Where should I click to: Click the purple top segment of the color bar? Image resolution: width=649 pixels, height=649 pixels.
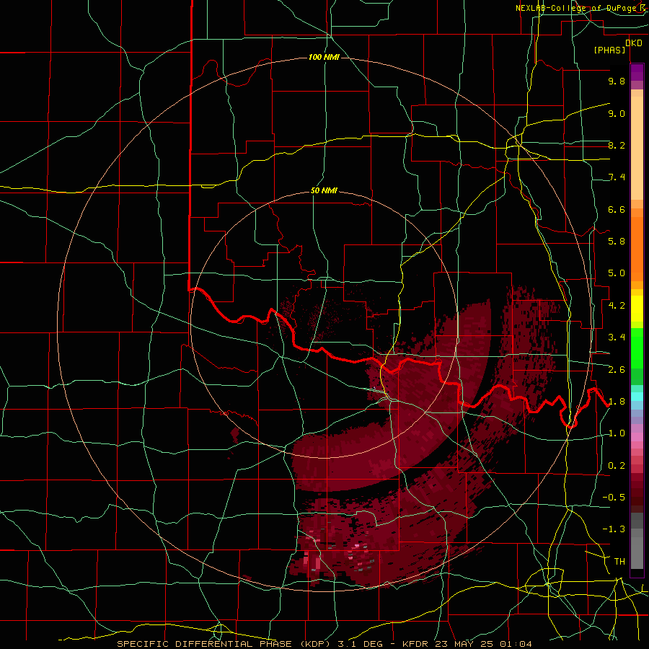tap(637, 72)
